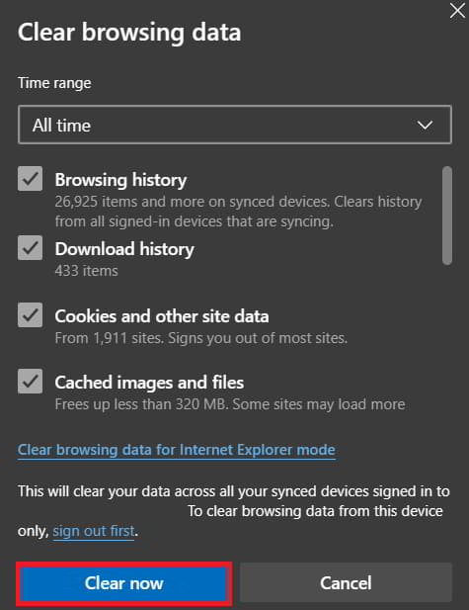This screenshot has width=469, height=610.
Task: Click the Clear browsing data heading
Action: (x=129, y=33)
